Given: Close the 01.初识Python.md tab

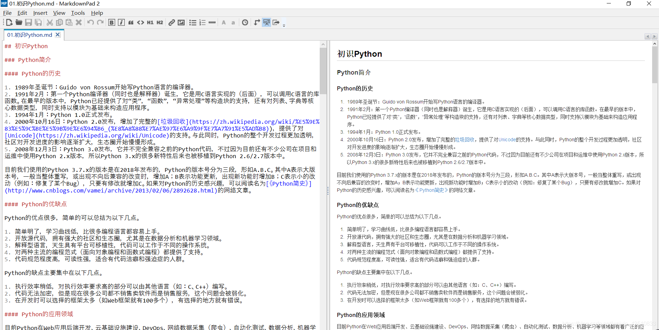Looking at the screenshot, I should point(58,35).
